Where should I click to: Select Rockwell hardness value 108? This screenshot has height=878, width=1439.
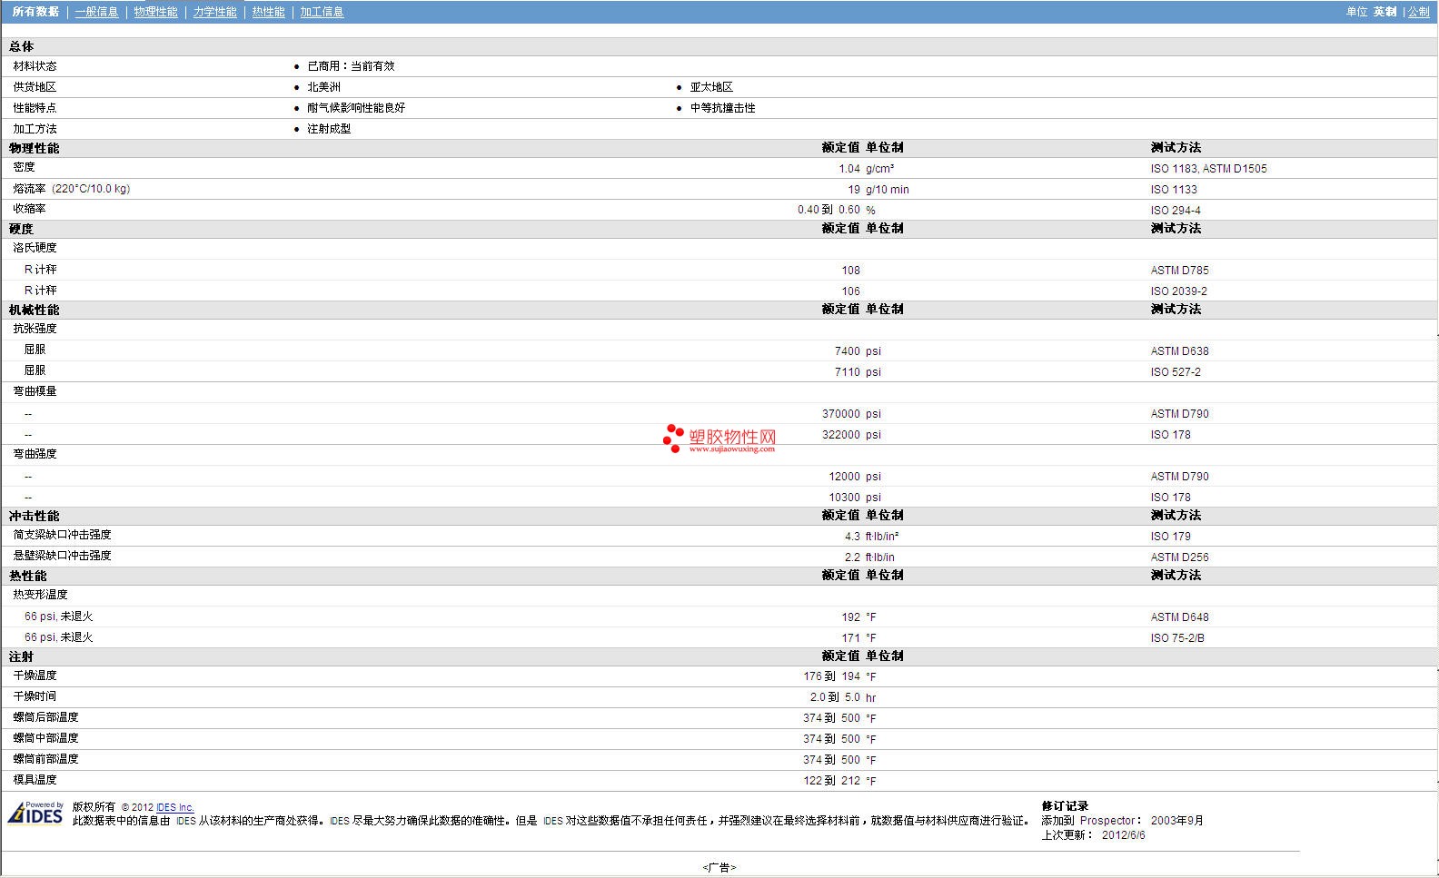[x=850, y=271]
